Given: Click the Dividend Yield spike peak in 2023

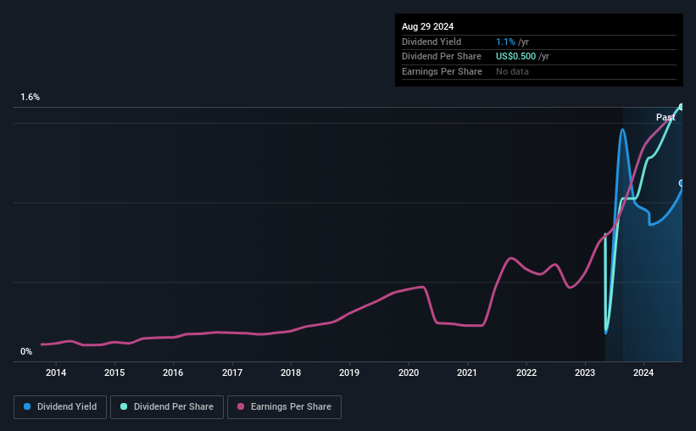Looking at the screenshot, I should pyautogui.click(x=623, y=130).
